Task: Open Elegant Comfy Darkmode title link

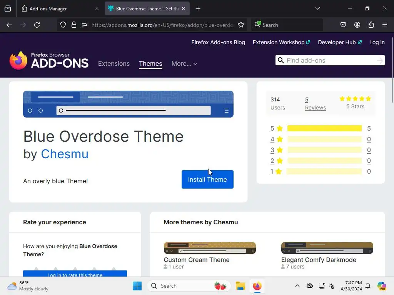Action: [319, 260]
